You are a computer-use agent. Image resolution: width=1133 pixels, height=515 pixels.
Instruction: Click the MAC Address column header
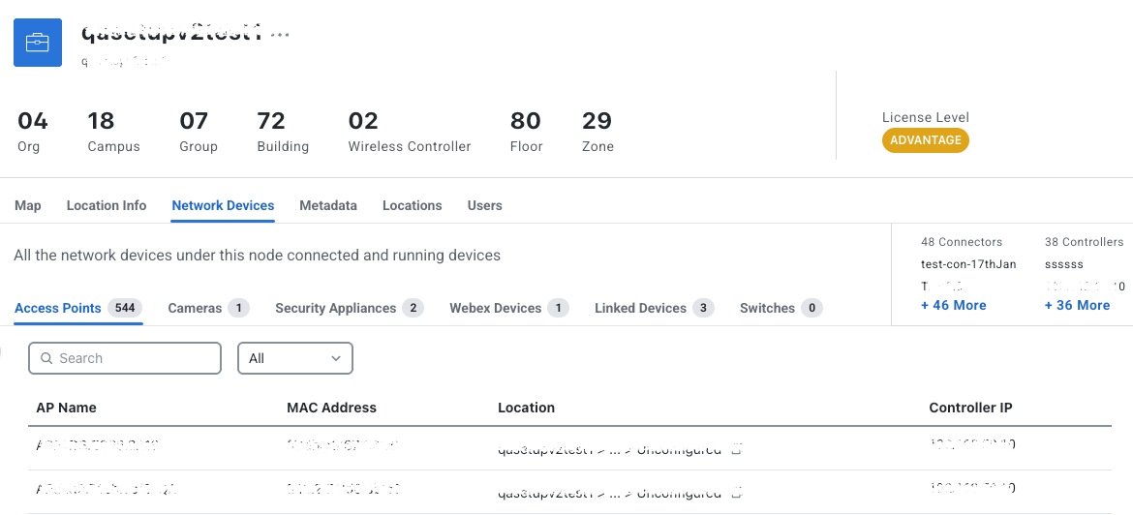tap(331, 408)
